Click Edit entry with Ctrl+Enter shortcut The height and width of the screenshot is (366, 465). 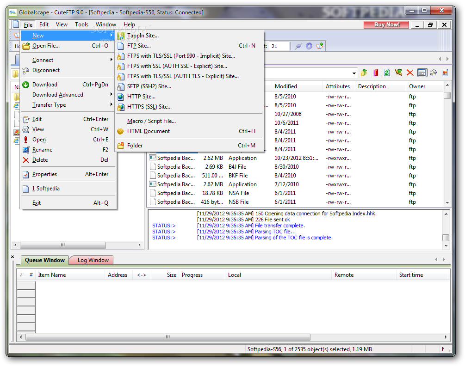pyautogui.click(x=68, y=119)
